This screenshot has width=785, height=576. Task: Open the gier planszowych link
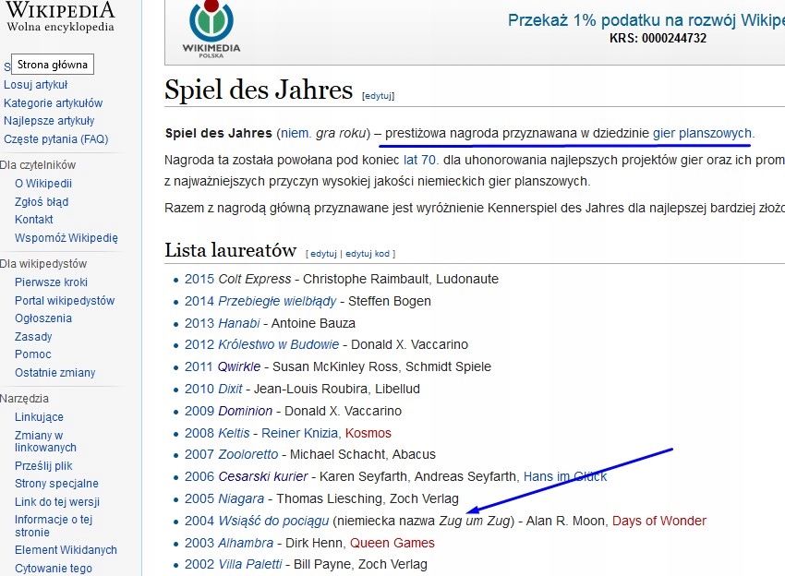702,133
